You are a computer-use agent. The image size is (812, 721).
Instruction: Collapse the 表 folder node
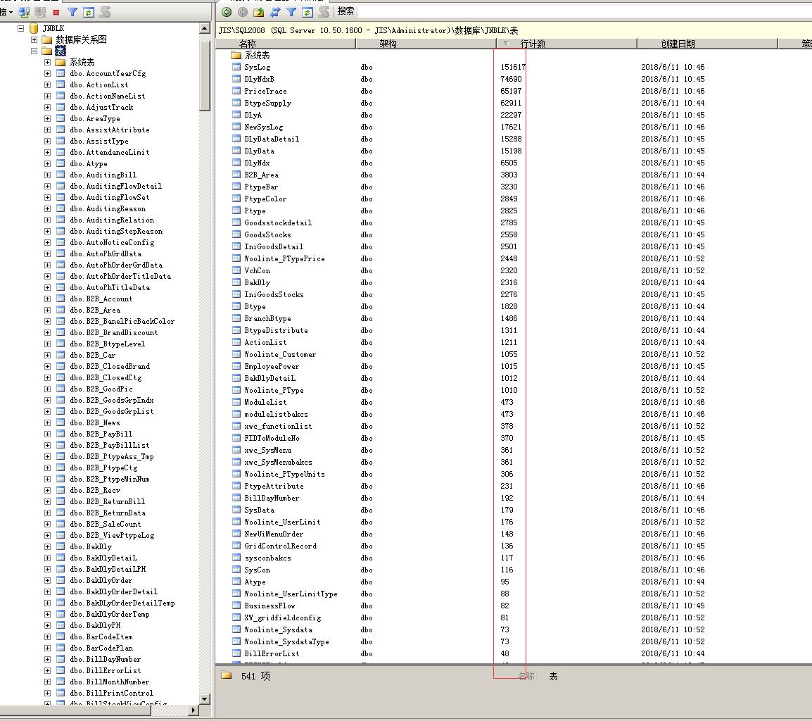coord(34,51)
